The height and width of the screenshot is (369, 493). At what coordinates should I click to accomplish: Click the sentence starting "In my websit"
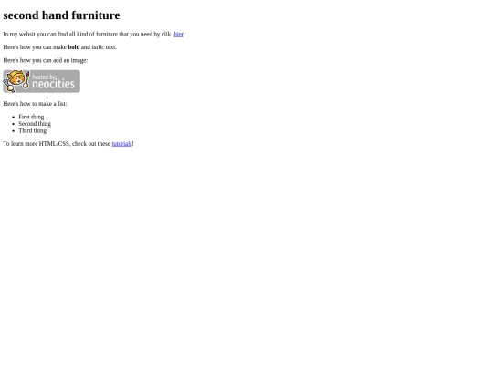(94, 35)
